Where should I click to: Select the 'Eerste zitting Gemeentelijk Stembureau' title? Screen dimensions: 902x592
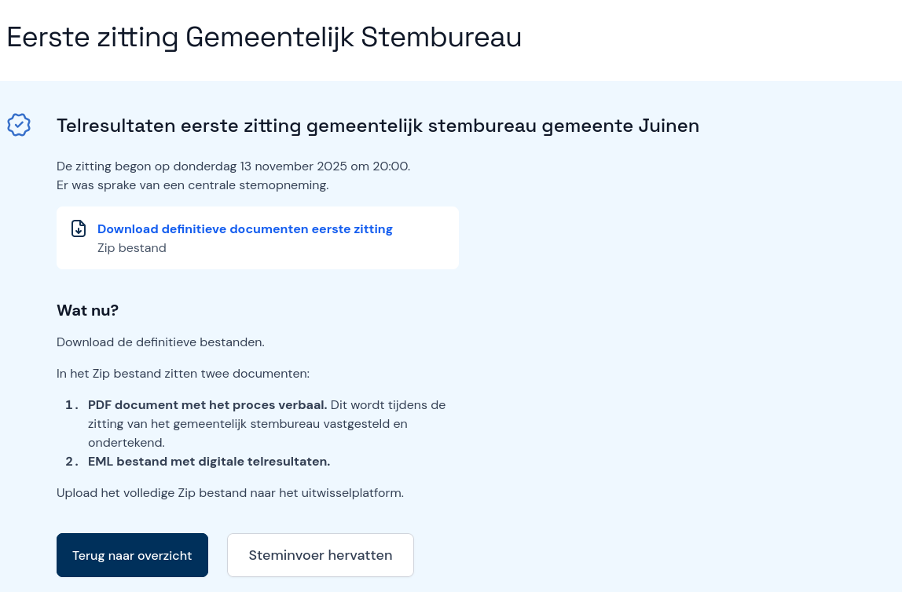(264, 36)
